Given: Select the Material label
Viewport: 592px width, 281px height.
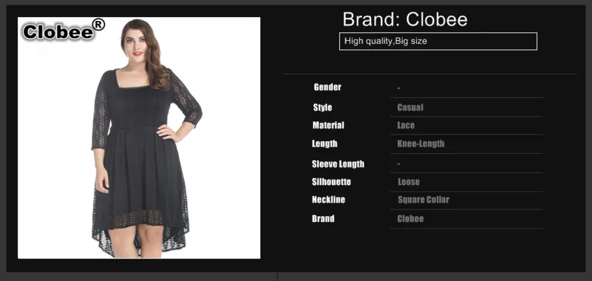Looking at the screenshot, I should coord(328,125).
